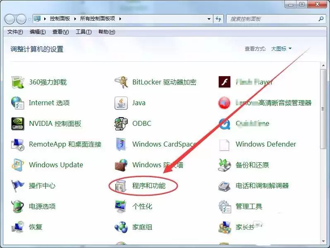Image resolution: width=330 pixels, height=248 pixels.
Task: Open the 文件(F) menu
Action: coord(15,32)
